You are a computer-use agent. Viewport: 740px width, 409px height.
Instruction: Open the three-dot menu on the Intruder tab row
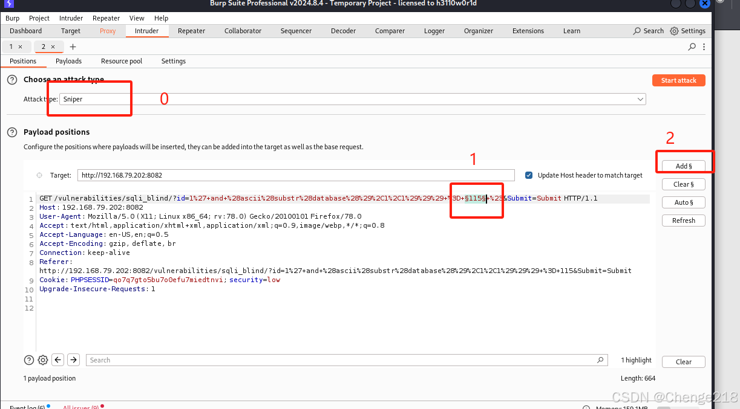click(x=705, y=47)
